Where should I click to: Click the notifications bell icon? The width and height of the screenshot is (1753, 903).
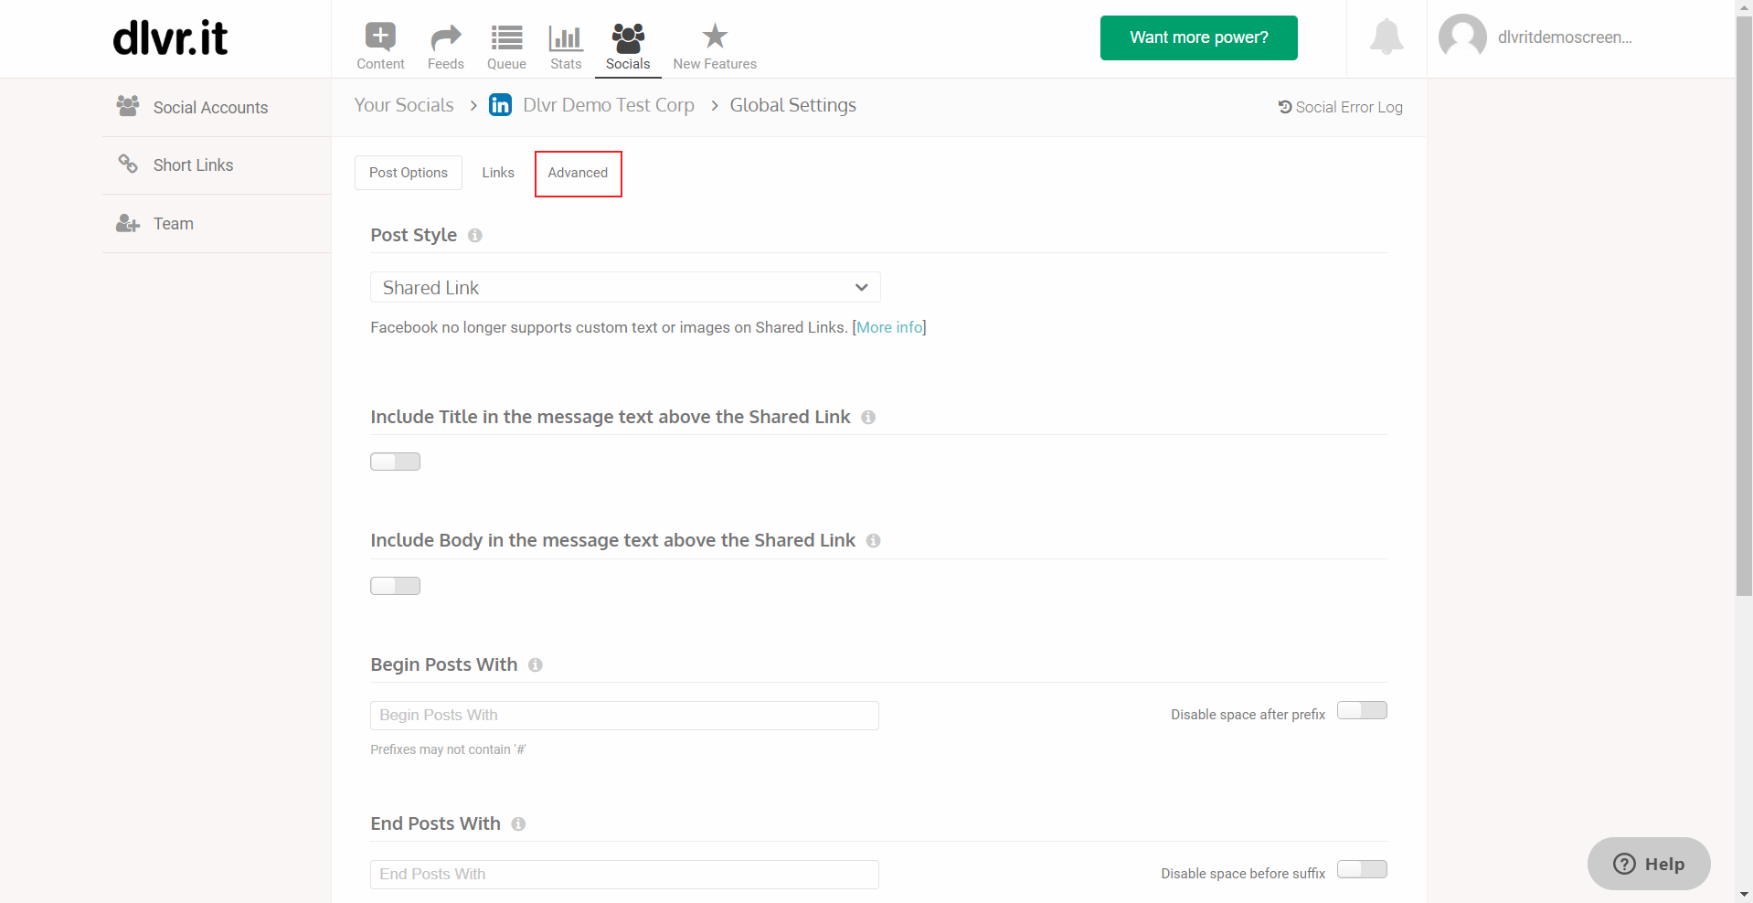click(x=1386, y=37)
